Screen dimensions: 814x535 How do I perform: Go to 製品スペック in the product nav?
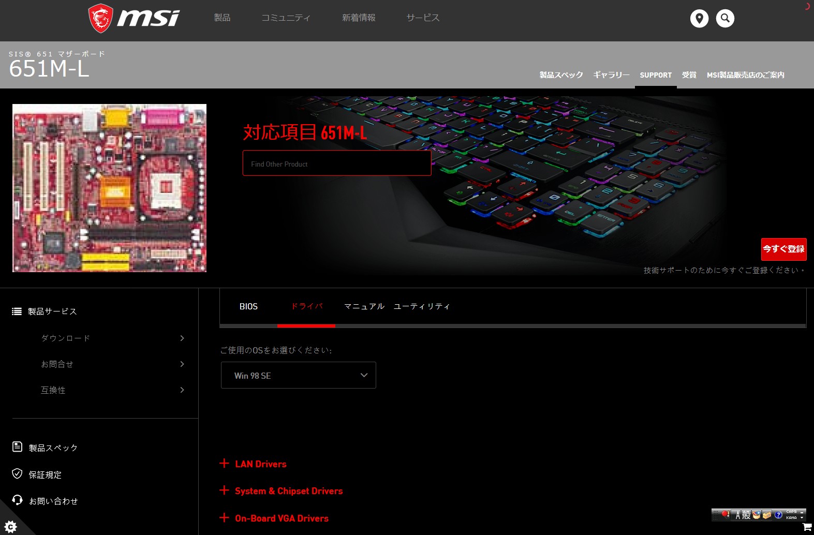561,75
